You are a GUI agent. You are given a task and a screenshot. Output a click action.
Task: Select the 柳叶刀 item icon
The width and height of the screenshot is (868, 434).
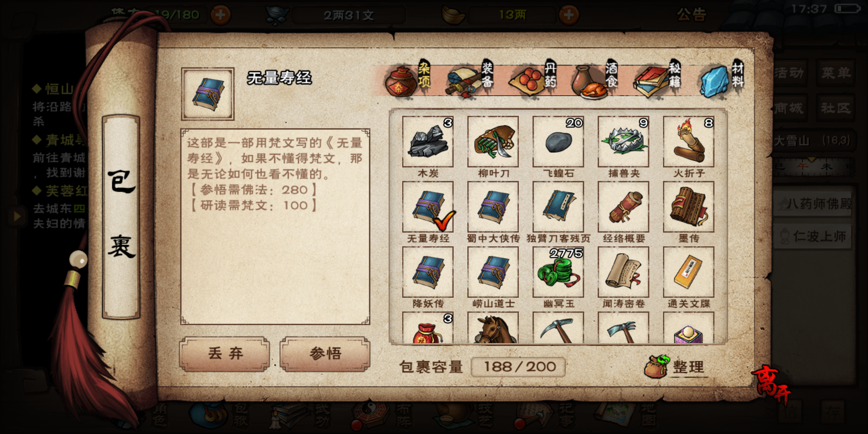[493, 142]
